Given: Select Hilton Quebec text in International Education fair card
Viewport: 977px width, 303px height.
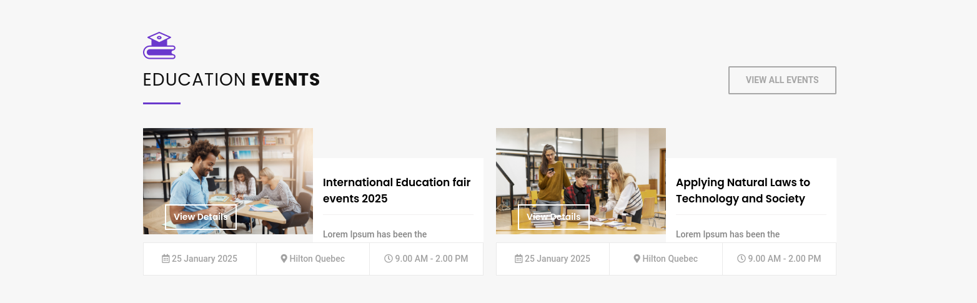Looking at the screenshot, I should 317,259.
